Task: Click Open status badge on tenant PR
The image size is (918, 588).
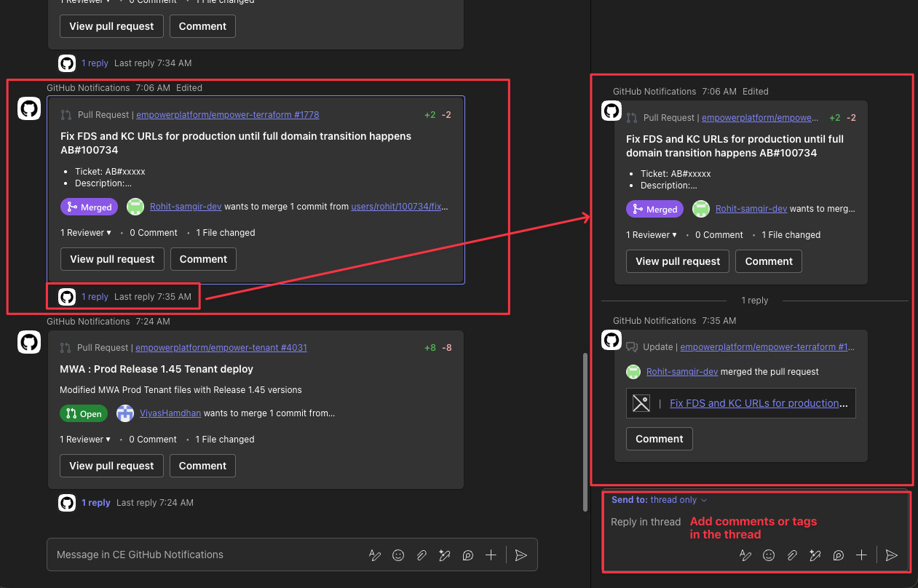Action: pos(84,413)
